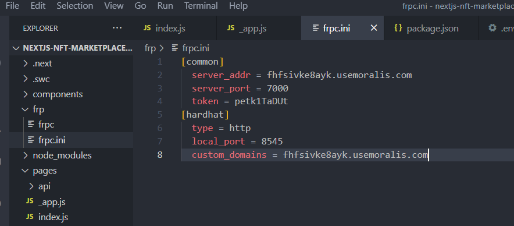Open the Selection menu
The width and height of the screenshot is (514, 226).
coord(75,6)
